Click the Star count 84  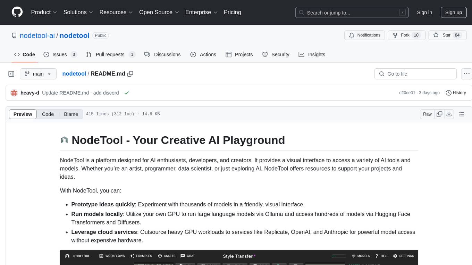tap(457, 35)
